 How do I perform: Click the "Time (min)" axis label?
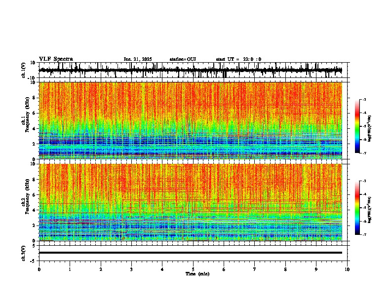[x=197, y=274]
